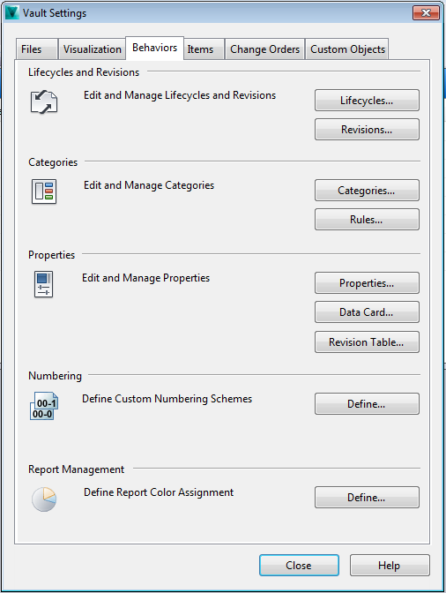The image size is (446, 593).
Task: Click the Report Management pie chart icon
Action: coord(44,499)
